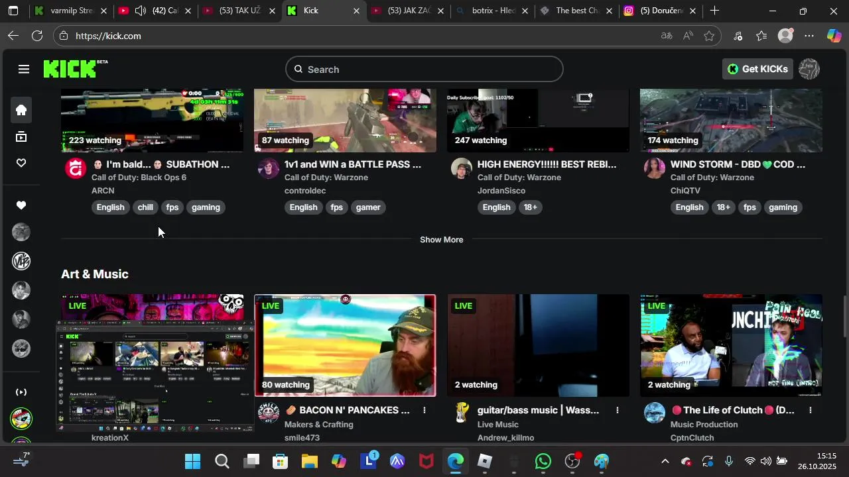The height and width of the screenshot is (477, 849).
Task: Switch to 'The best Ch' tab
Action: [577, 11]
